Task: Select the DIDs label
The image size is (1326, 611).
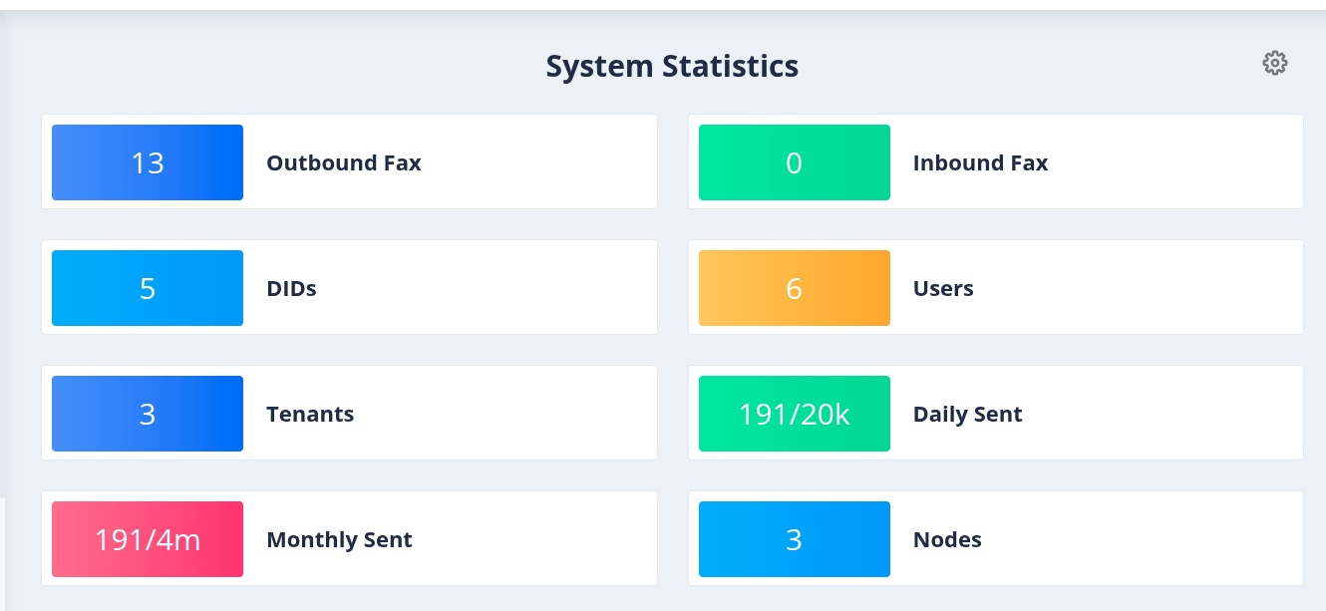Action: point(291,288)
